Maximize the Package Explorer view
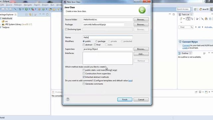 [x=47, y=14]
